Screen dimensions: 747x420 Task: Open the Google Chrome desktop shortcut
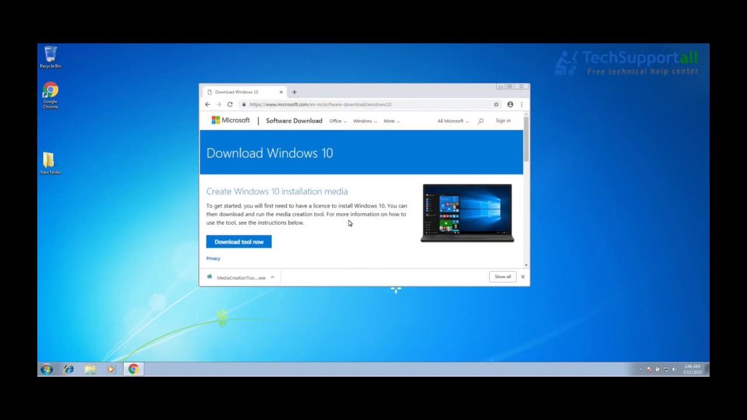[50, 96]
